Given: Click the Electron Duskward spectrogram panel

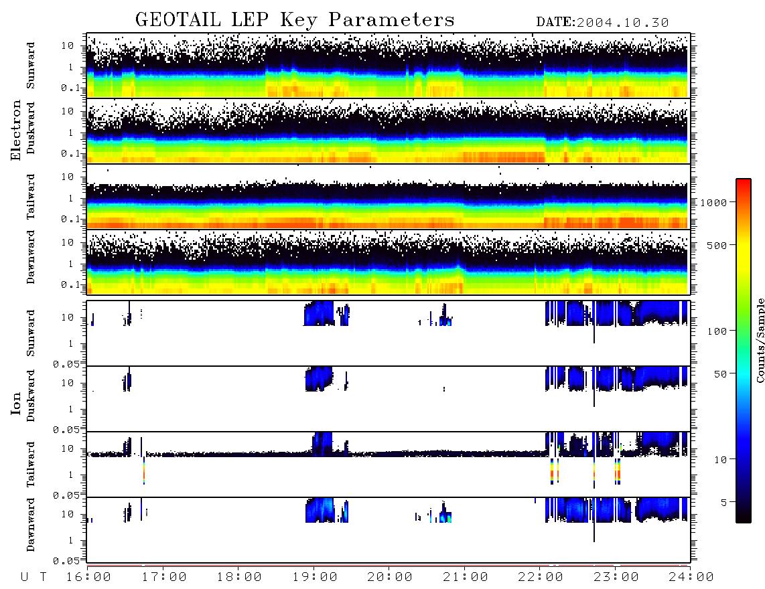Looking at the screenshot, I should click(389, 131).
